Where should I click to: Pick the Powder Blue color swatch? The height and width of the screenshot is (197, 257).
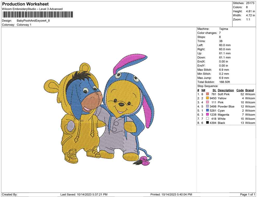(x=207, y=107)
